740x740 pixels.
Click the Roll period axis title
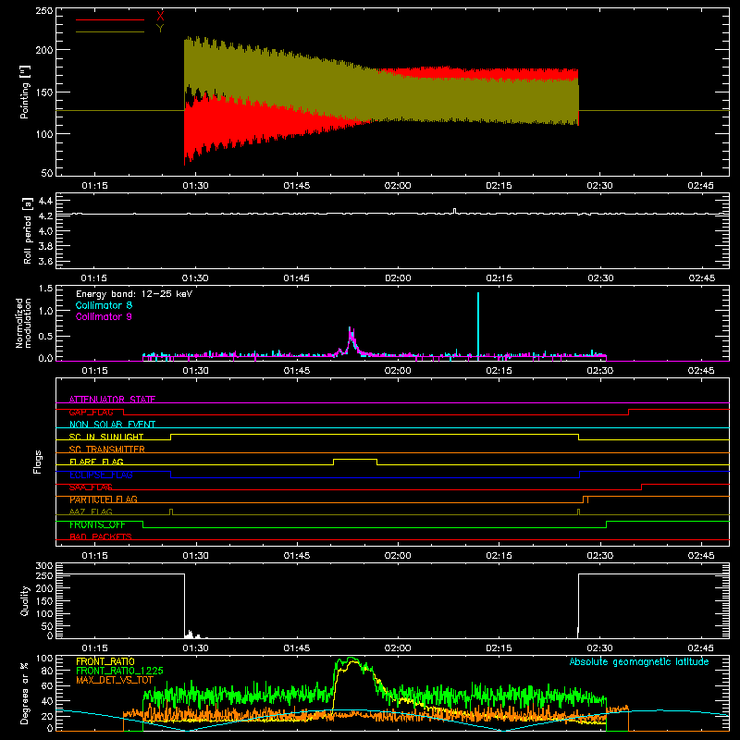(x=28, y=230)
